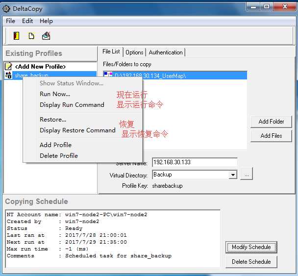
Task: Switch to the Authentication tab
Action: coord(166,52)
